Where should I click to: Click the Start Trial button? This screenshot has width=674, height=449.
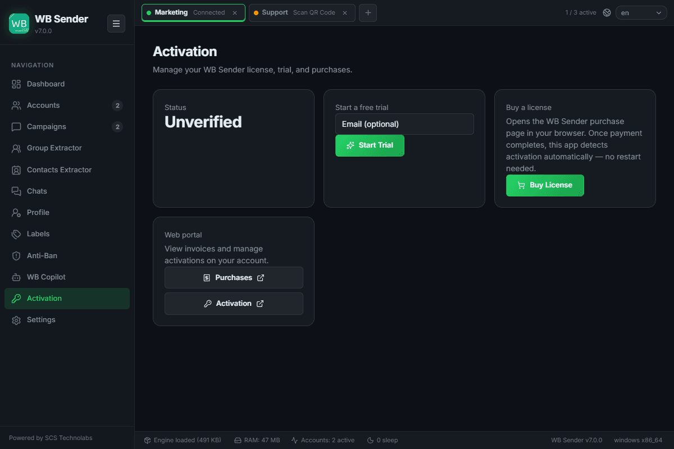[370, 145]
